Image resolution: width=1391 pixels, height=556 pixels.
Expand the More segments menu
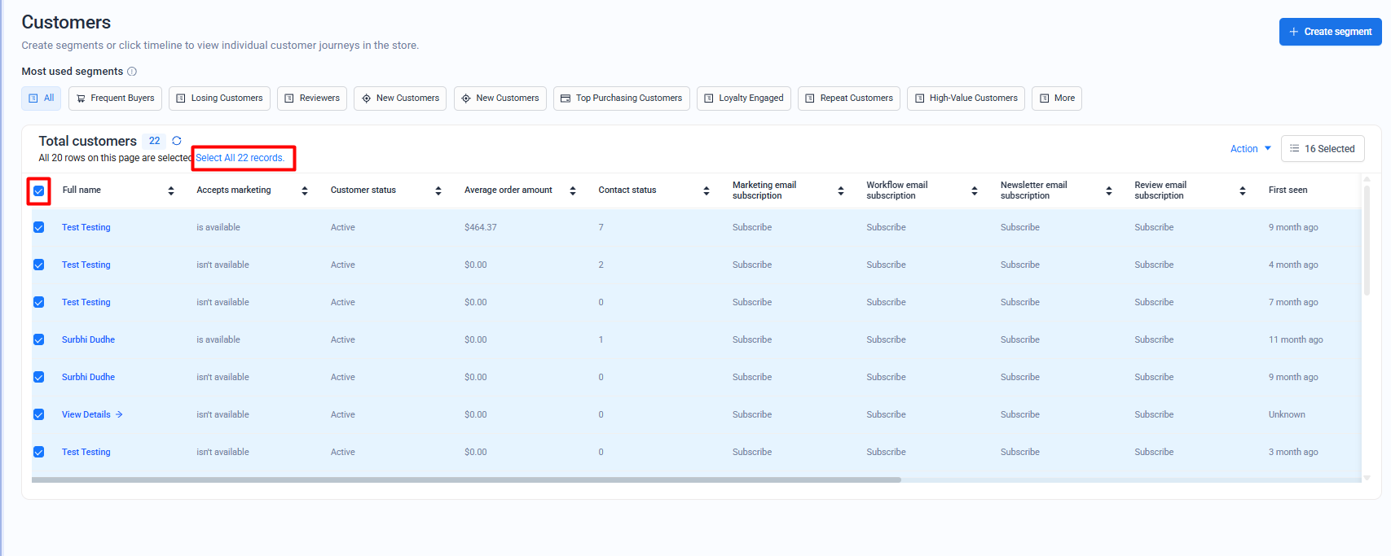tap(1056, 99)
